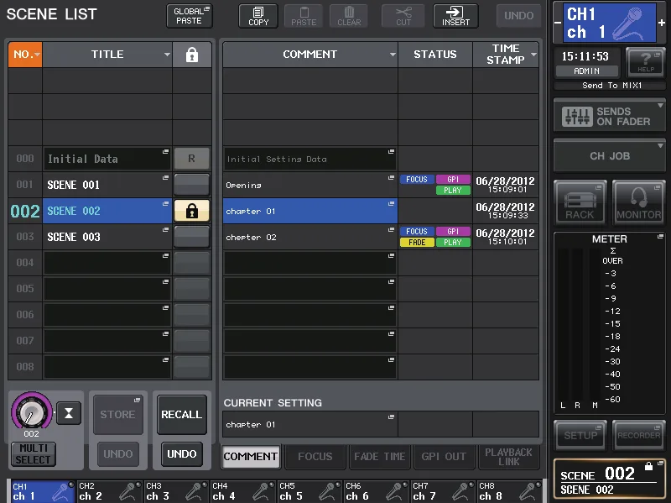Enable MULTI SELECT mode
The image size is (671, 503).
click(33, 454)
